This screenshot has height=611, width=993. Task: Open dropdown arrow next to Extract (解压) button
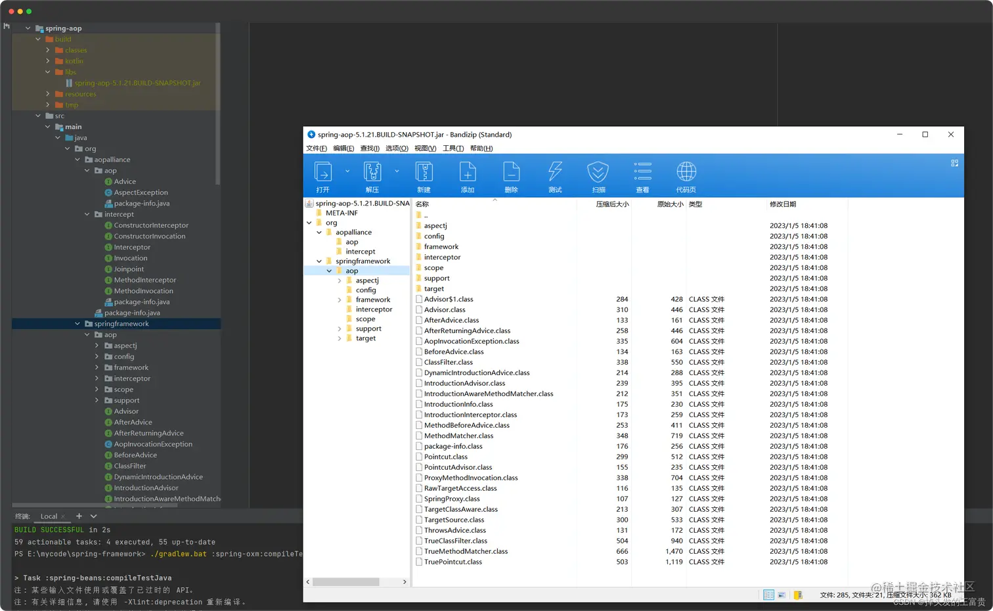(x=397, y=171)
